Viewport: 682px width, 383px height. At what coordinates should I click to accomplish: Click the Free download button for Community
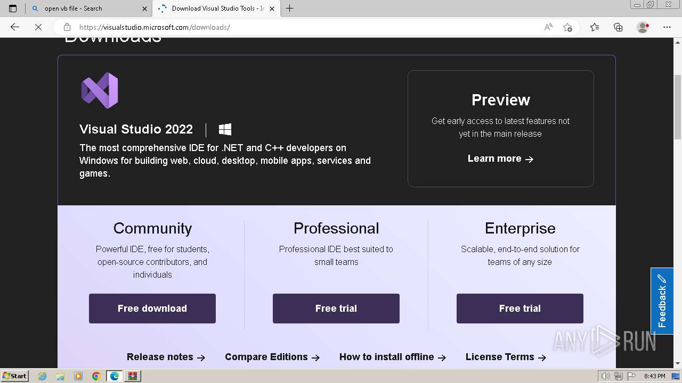[x=152, y=309]
